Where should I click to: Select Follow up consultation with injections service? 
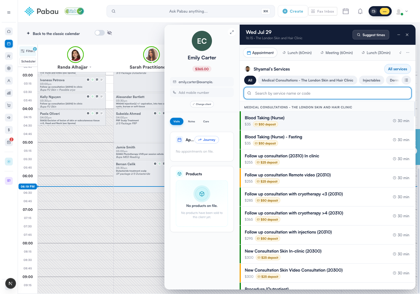[327, 235]
